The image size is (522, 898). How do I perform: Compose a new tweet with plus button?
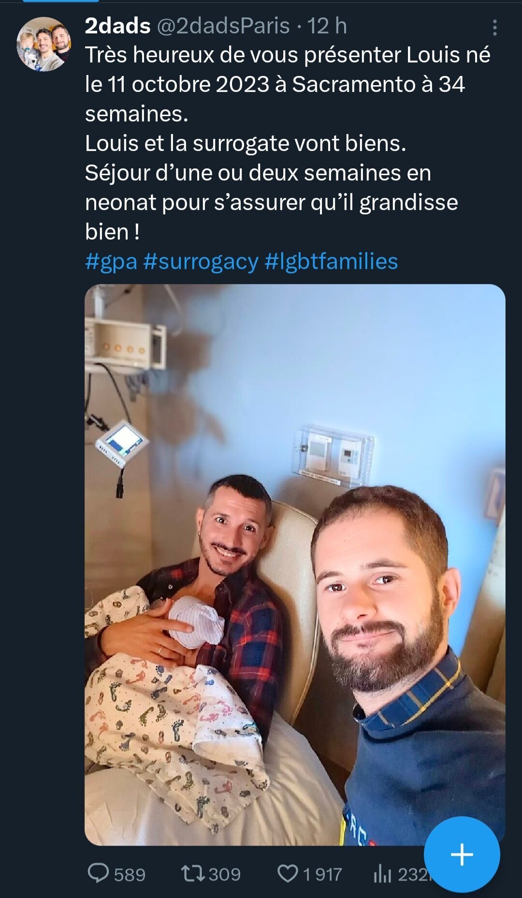pyautogui.click(x=462, y=854)
